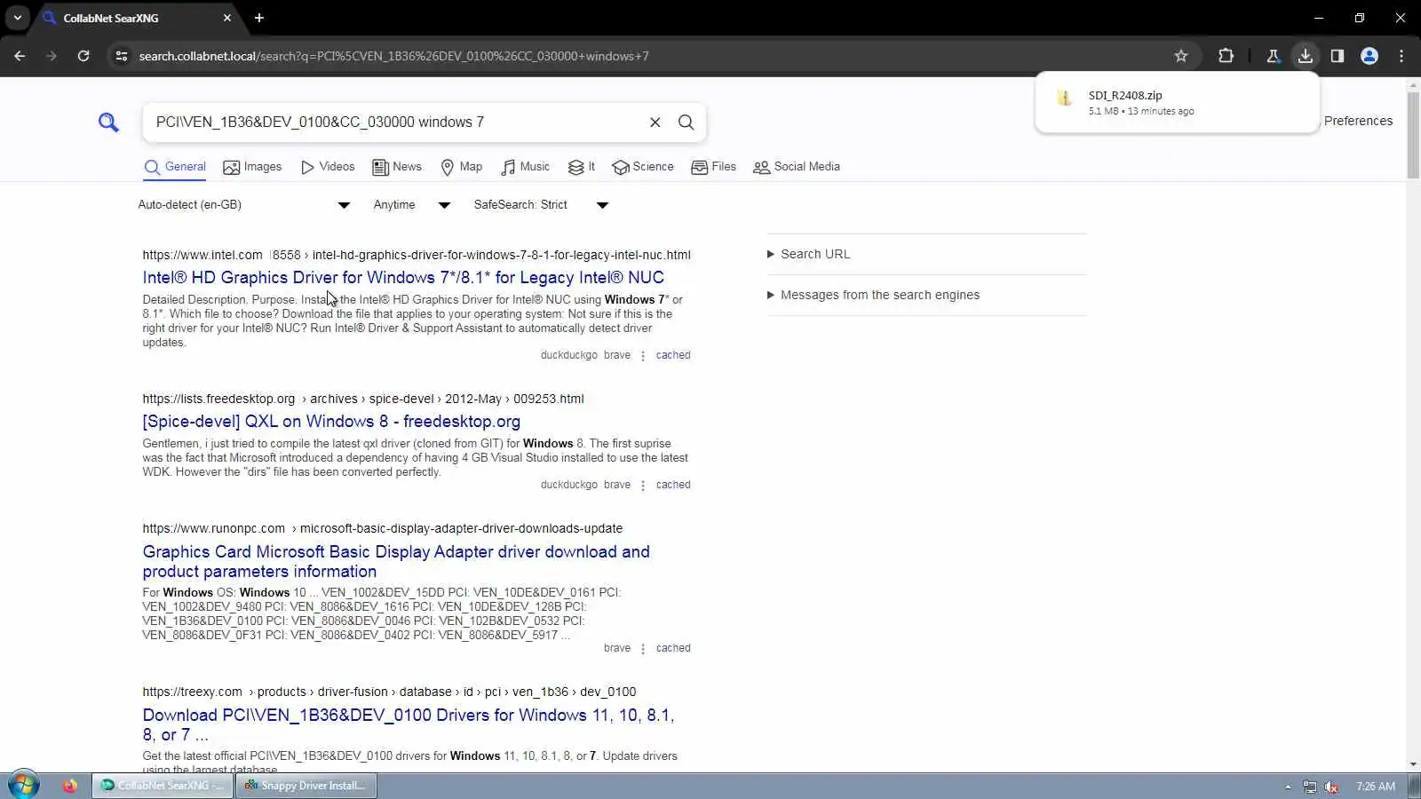Open the taskbar clock showing 7:26 AM
Viewport: 1421px width, 799px height.
pyautogui.click(x=1376, y=787)
